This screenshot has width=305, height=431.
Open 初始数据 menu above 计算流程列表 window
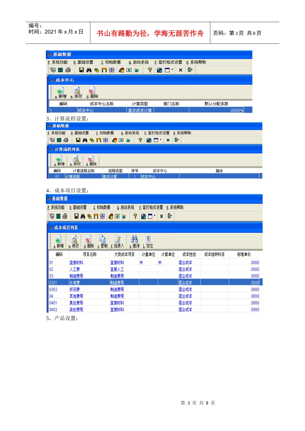[105, 133]
